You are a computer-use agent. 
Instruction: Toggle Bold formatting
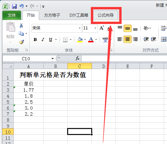tap(35, 39)
